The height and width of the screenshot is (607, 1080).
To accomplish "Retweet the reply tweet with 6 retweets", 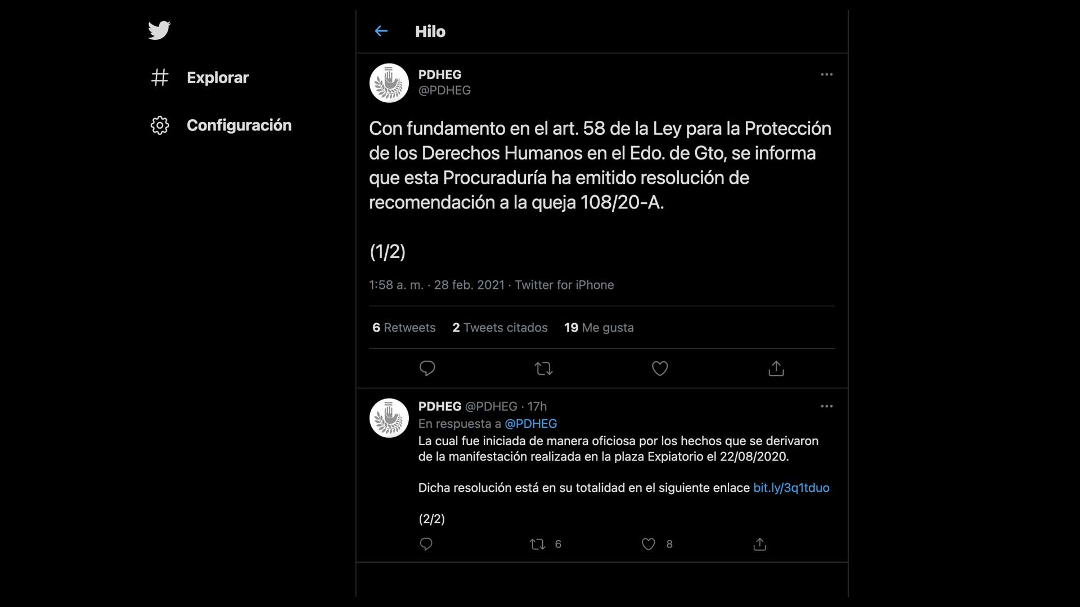I will (546, 544).
